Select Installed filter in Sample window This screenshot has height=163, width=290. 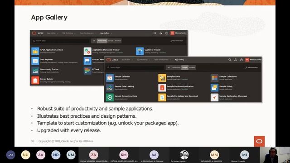click(192, 67)
